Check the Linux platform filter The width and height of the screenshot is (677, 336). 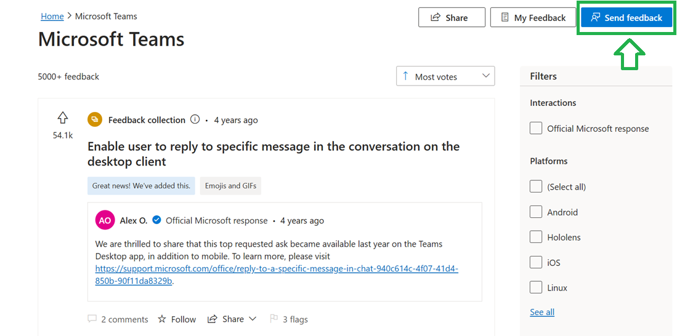(x=536, y=287)
